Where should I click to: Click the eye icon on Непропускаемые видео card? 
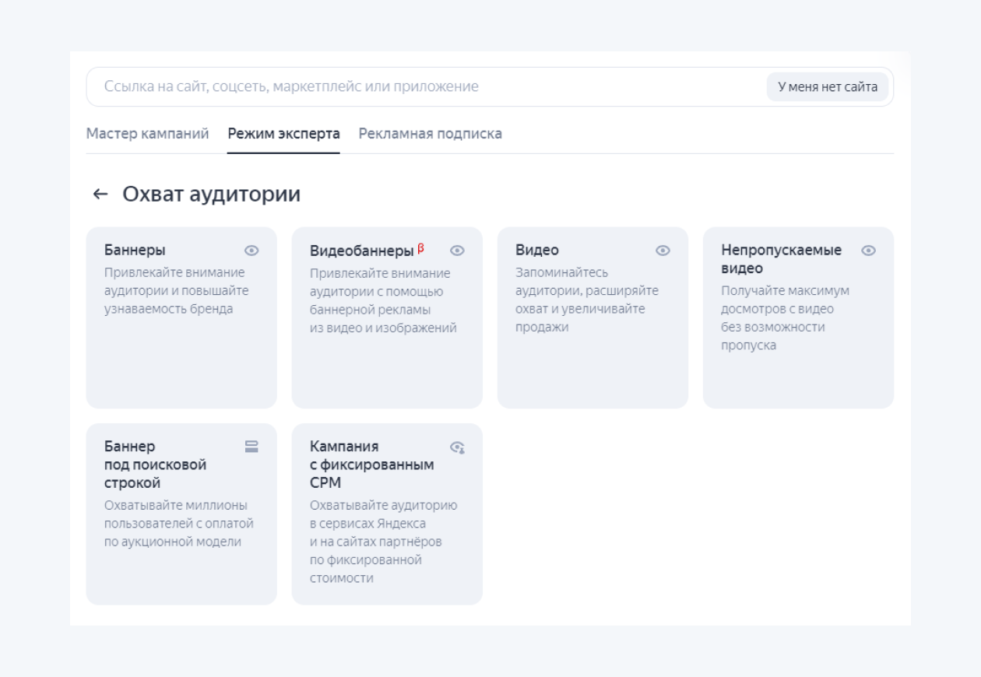[870, 250]
